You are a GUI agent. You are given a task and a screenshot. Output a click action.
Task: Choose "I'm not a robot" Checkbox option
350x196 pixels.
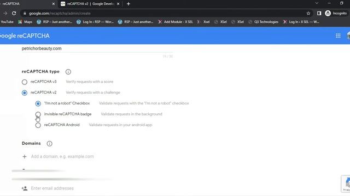click(38, 103)
